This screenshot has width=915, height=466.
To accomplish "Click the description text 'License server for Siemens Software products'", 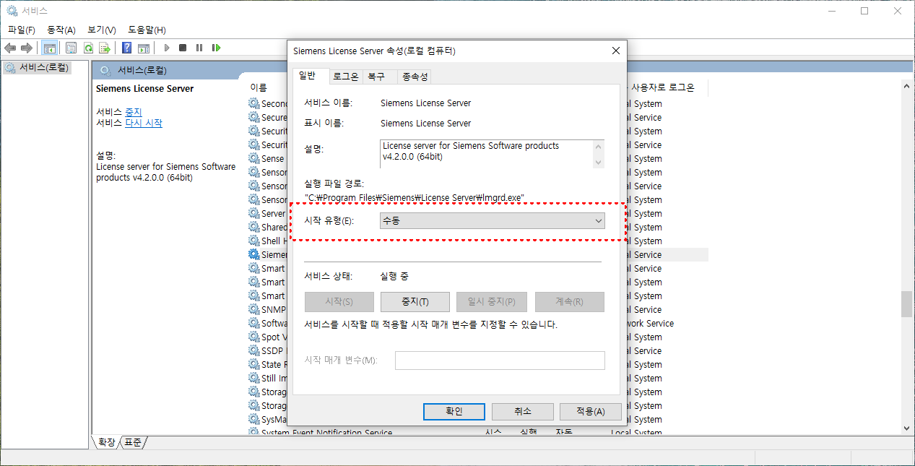I will tap(471, 145).
